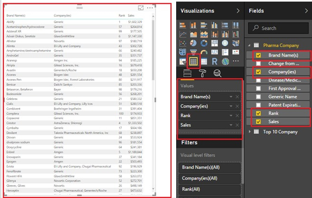Expand the Brand Name(s)(All) filter
The height and width of the screenshot is (198, 312).
(210, 167)
